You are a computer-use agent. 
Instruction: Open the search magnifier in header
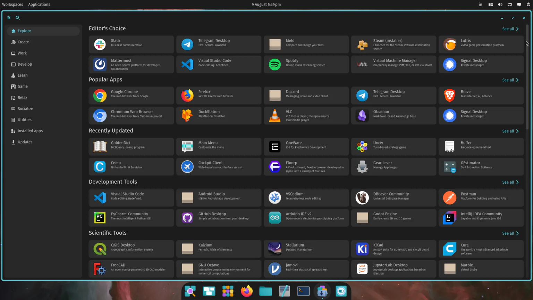(x=18, y=18)
